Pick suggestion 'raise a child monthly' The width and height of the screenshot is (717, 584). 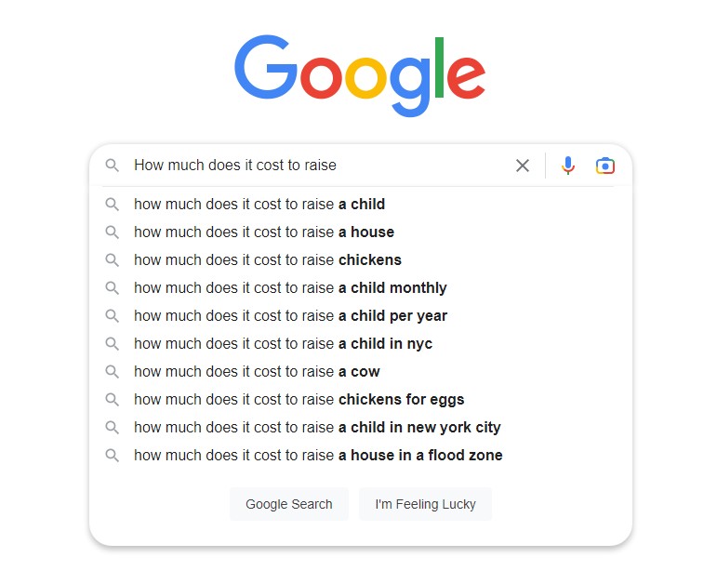point(360,287)
